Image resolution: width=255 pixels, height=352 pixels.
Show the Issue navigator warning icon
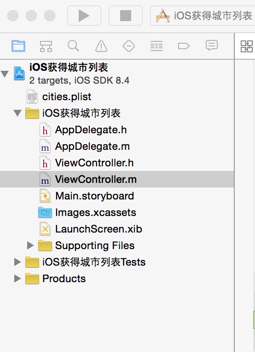[x=101, y=46]
